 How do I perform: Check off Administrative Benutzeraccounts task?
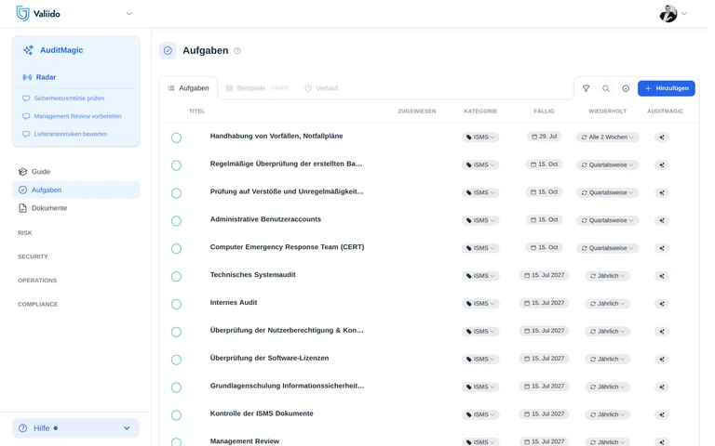click(x=176, y=221)
